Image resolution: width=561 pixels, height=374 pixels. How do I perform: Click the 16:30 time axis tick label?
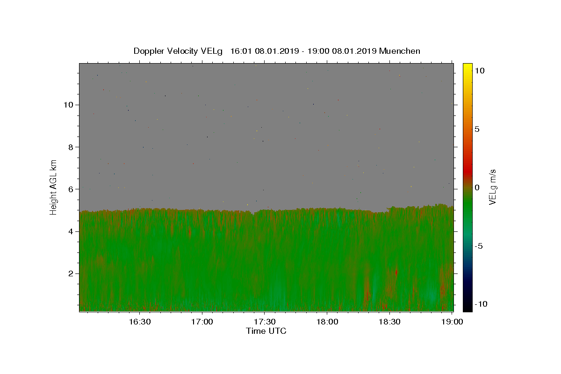(x=139, y=322)
